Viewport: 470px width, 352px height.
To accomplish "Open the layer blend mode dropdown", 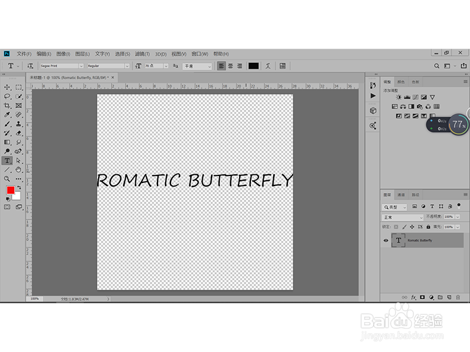I will 402,217.
